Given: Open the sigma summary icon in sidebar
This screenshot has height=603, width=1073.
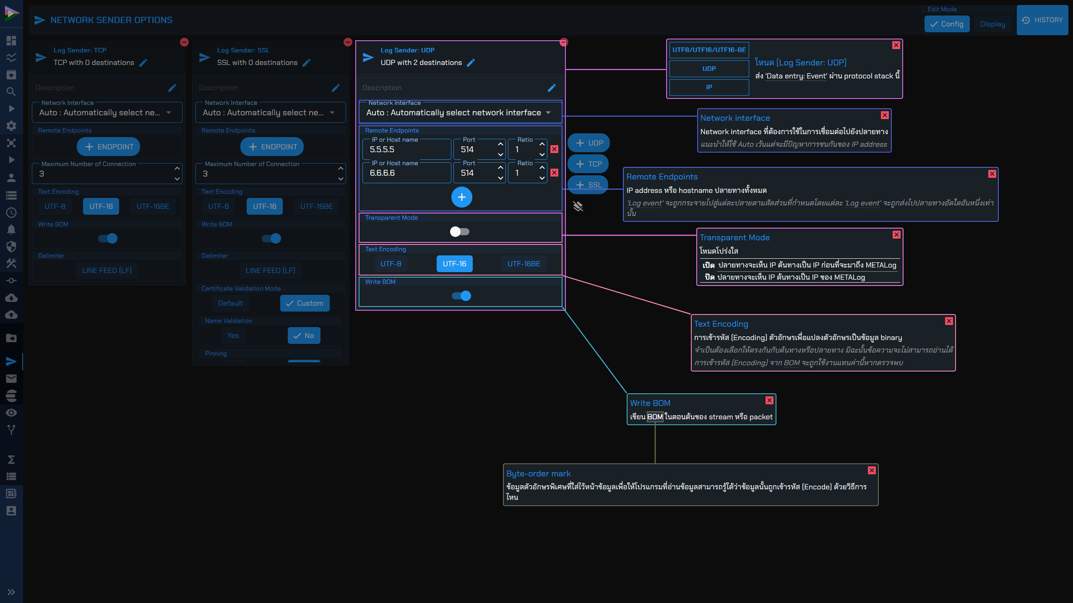Looking at the screenshot, I should pos(11,460).
